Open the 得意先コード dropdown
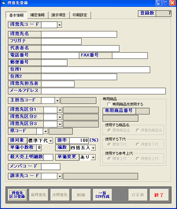Image resolution: width=177 pixels, height=209 pixels. [x=60, y=25]
